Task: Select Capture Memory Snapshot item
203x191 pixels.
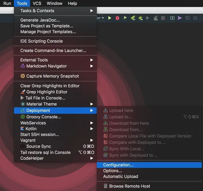Action: (52, 76)
